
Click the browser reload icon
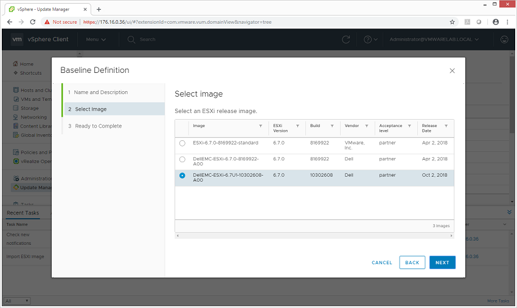tap(33, 22)
